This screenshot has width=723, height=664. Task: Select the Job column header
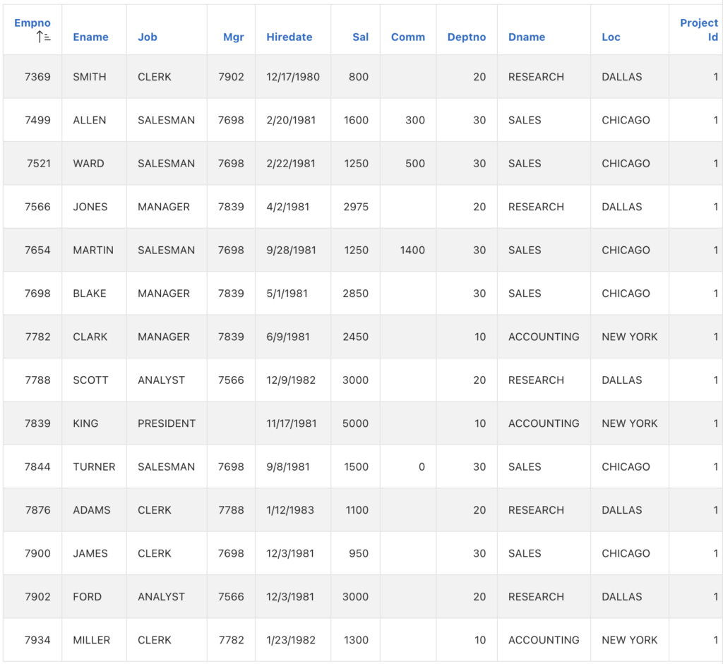148,37
